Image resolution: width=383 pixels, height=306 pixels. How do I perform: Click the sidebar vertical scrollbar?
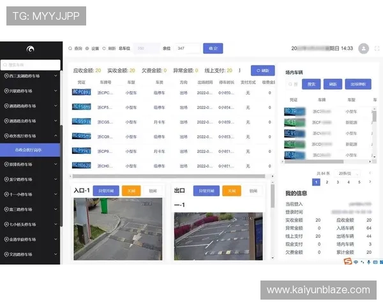[61, 176]
